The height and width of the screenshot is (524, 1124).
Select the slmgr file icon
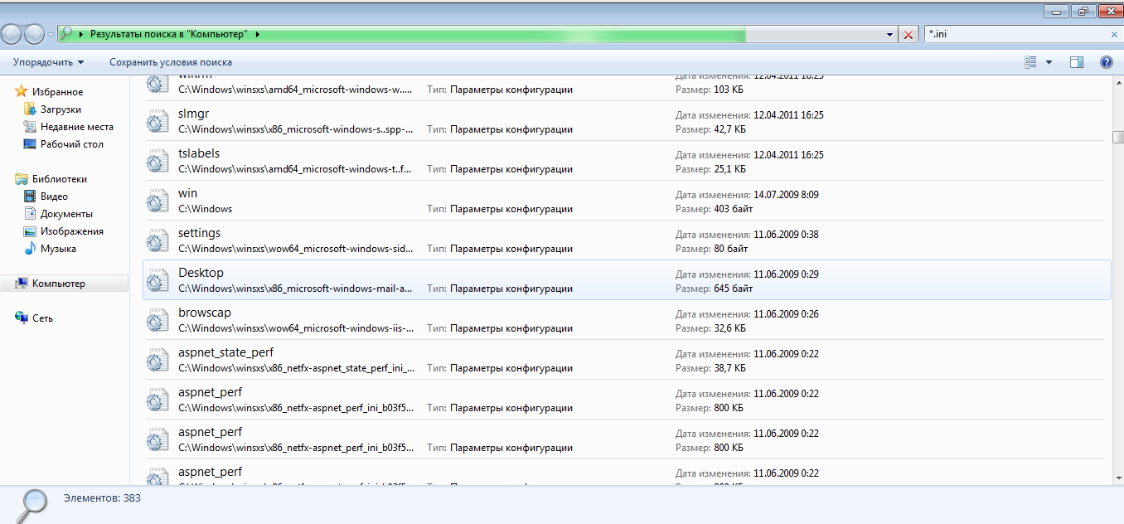coord(157,120)
